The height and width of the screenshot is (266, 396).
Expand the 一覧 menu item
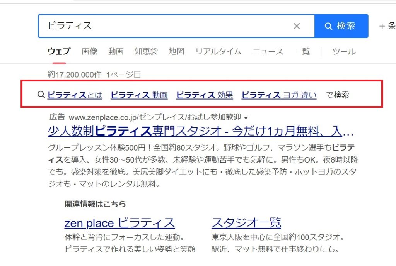(302, 52)
